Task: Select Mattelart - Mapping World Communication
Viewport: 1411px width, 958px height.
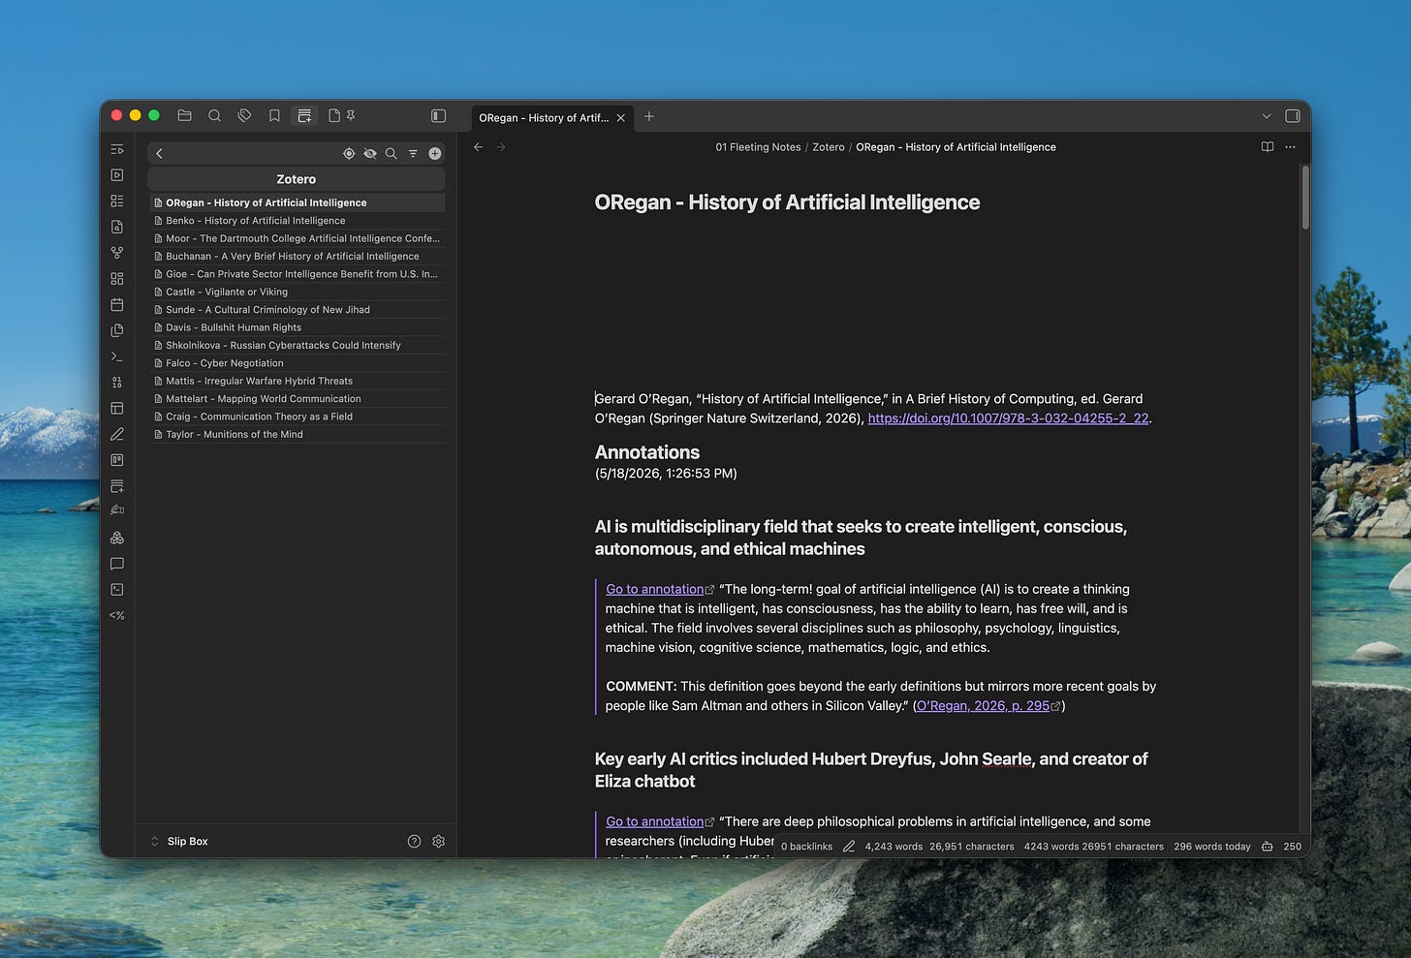Action: pos(297,399)
